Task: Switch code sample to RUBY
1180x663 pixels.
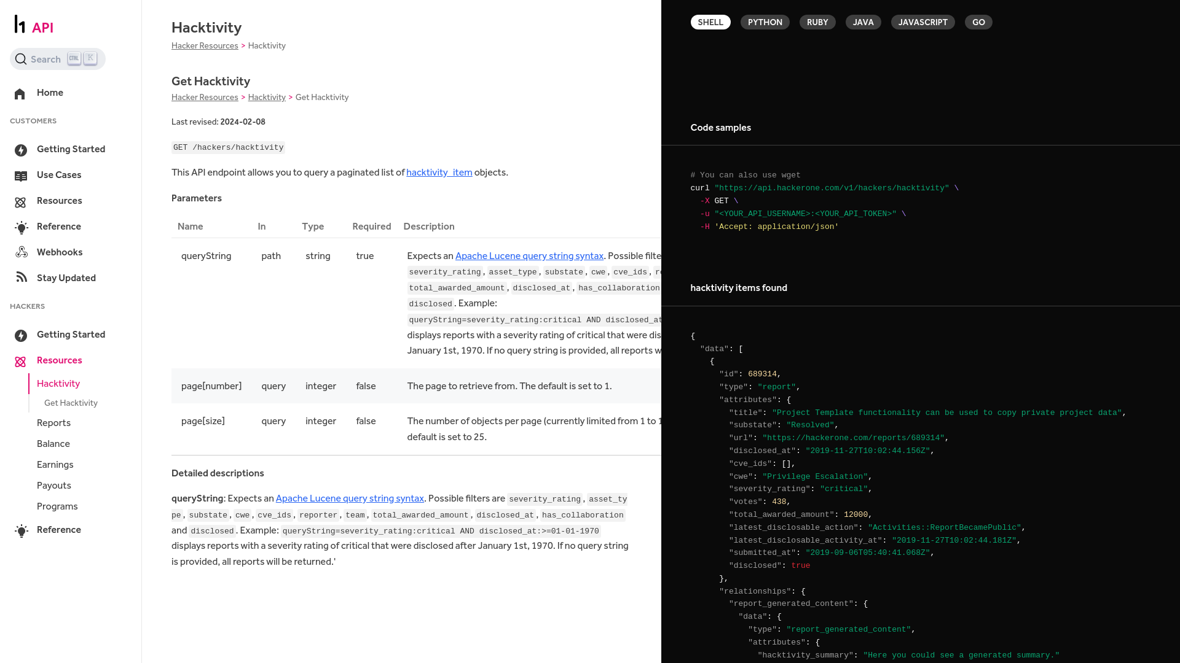Action: pyautogui.click(x=817, y=22)
